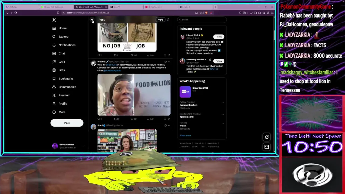Open Bookmarks in the sidebar
This screenshot has width=345, height=194.
63,78
